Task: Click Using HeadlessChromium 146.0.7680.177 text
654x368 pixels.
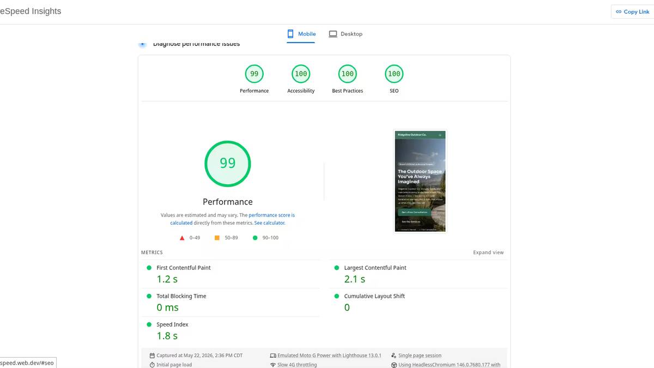Action: (449, 365)
